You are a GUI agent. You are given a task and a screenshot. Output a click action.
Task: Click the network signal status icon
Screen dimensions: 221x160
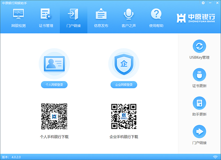[215, 157]
